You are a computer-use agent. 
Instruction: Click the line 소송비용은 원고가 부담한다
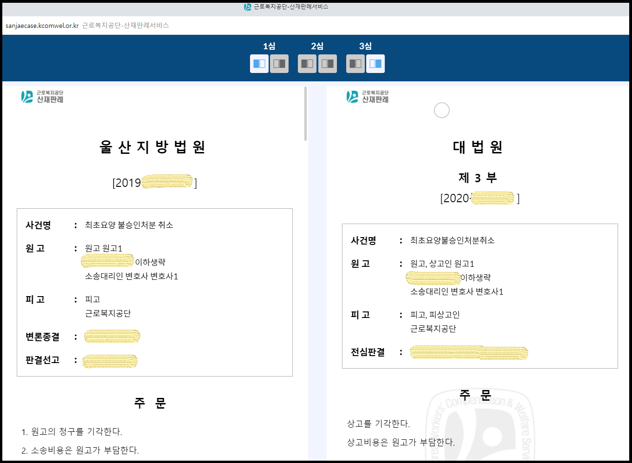tap(80, 450)
